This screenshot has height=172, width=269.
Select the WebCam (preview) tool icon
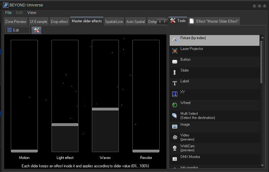174,148
